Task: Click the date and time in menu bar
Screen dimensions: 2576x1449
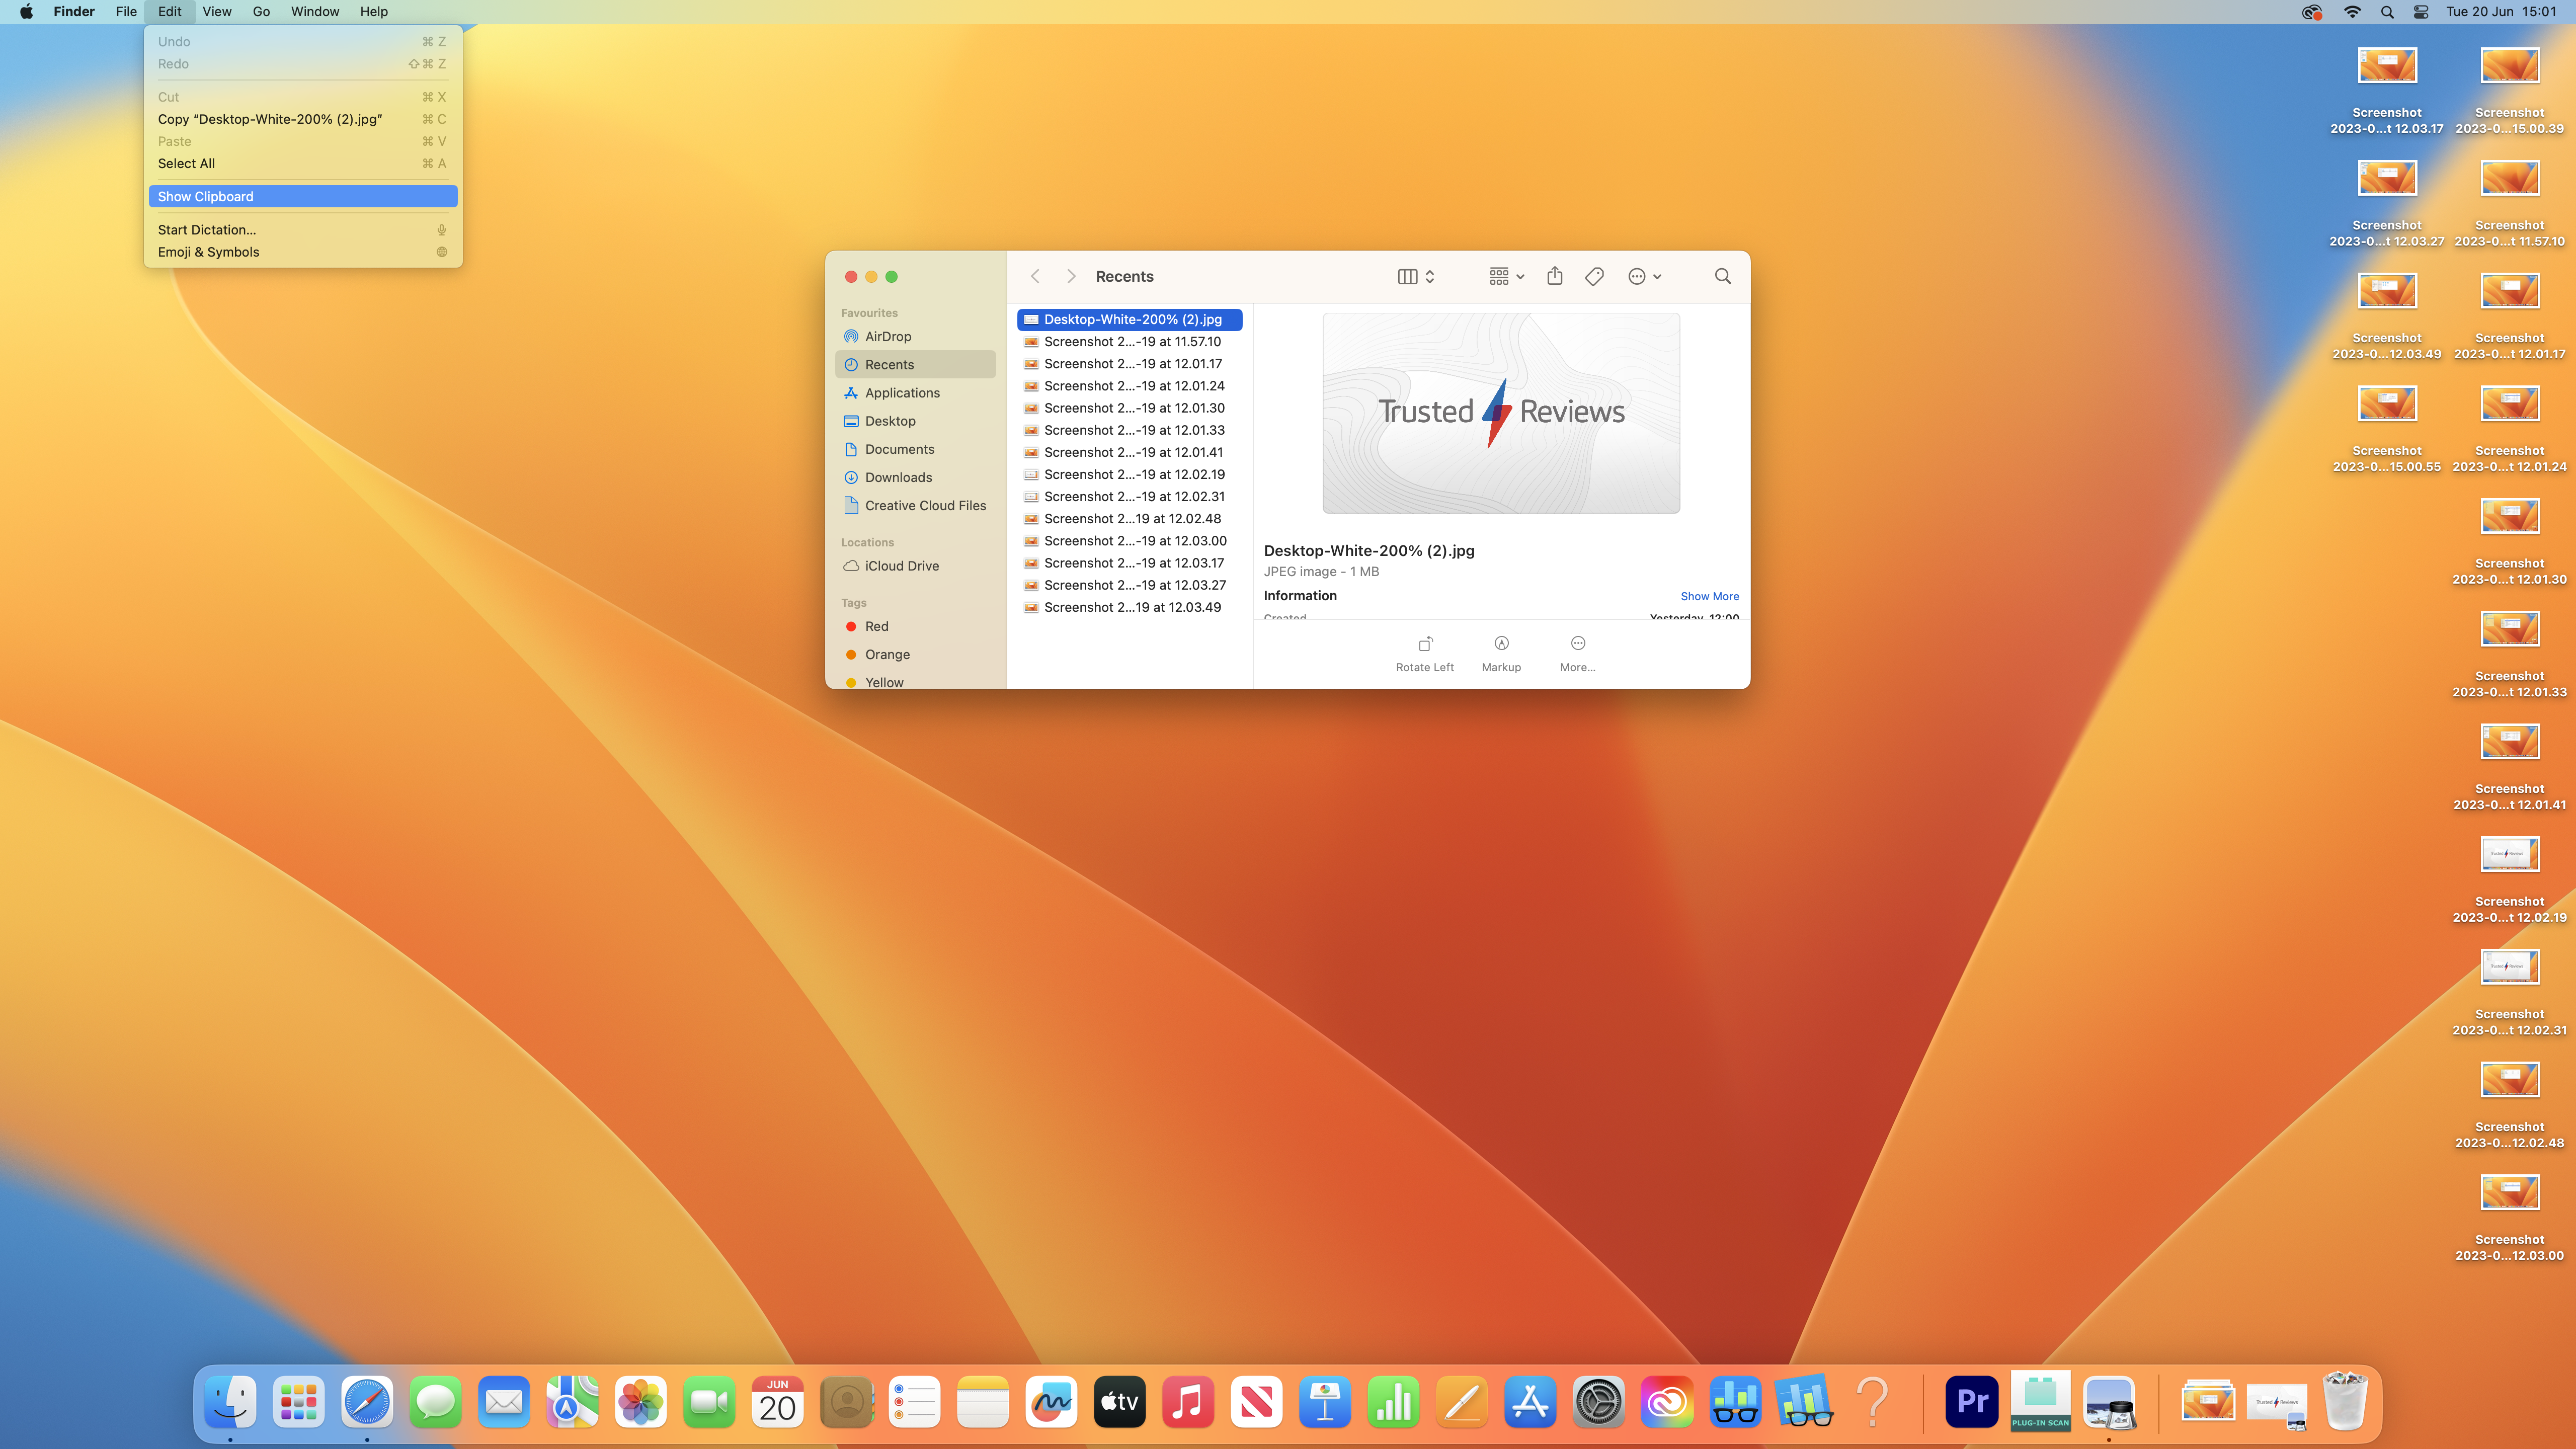Action: [2501, 12]
